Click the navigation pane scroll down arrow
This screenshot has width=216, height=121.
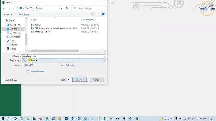26,51
